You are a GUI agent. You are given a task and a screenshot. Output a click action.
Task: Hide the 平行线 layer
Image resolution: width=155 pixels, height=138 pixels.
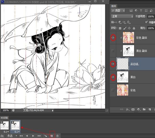[x=113, y=64]
